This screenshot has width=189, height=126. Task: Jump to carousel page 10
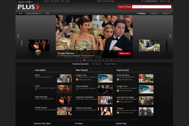[111, 60]
